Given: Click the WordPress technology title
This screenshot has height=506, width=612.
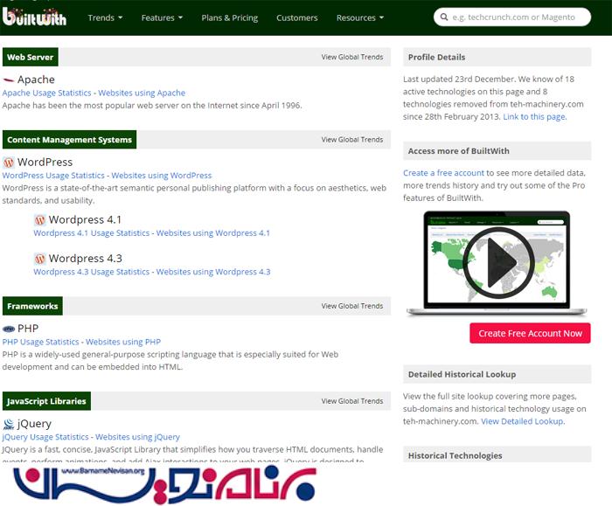Looking at the screenshot, I should pos(45,163).
